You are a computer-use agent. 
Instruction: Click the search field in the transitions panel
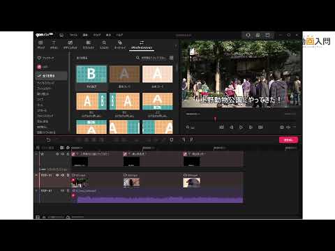click(x=154, y=58)
